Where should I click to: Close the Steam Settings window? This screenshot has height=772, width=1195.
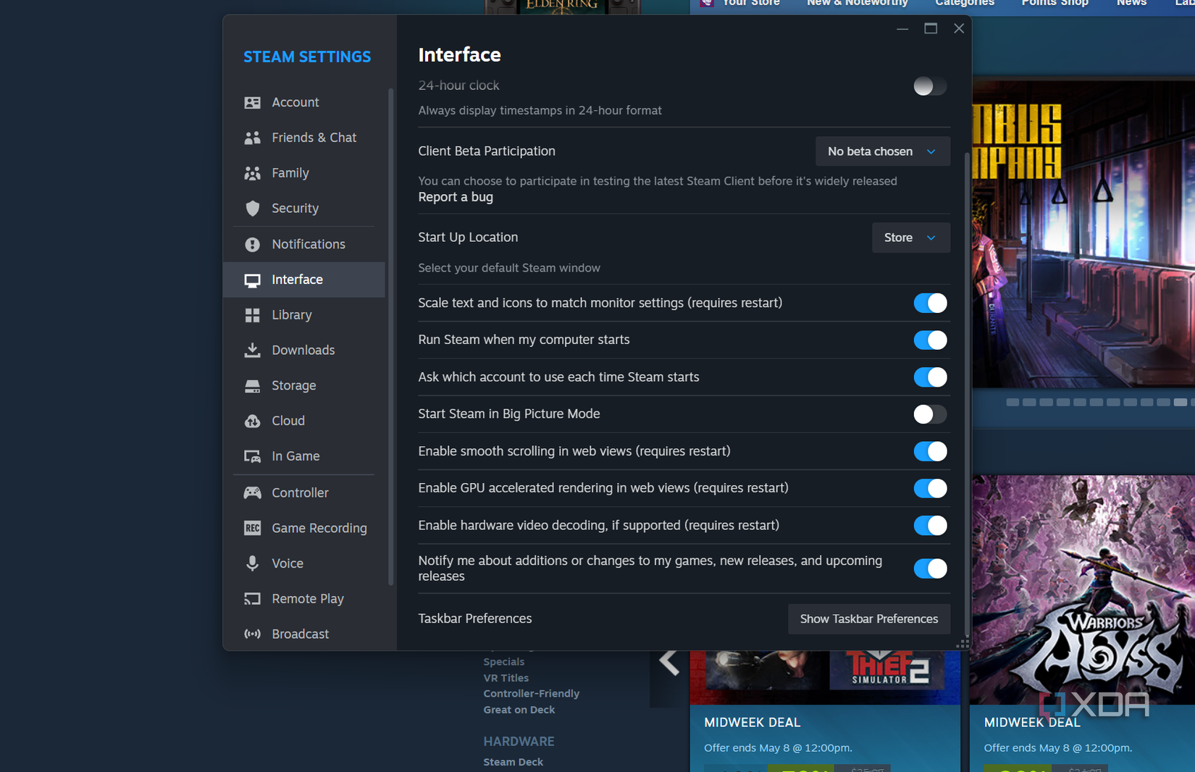[x=959, y=28]
